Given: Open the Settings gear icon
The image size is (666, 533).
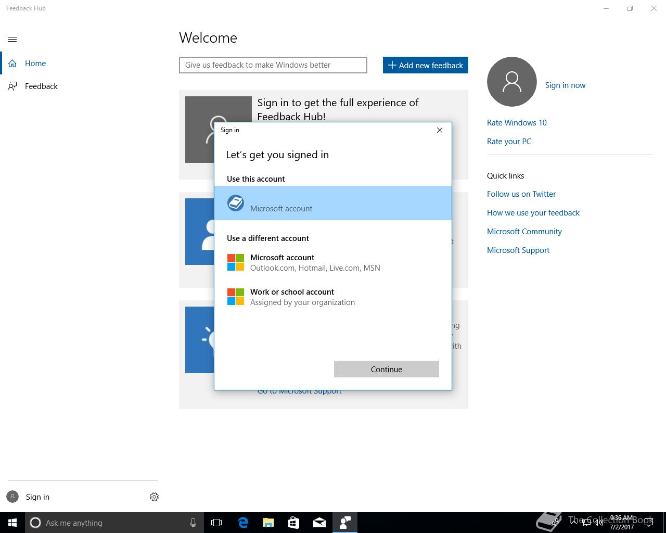Looking at the screenshot, I should tap(154, 497).
